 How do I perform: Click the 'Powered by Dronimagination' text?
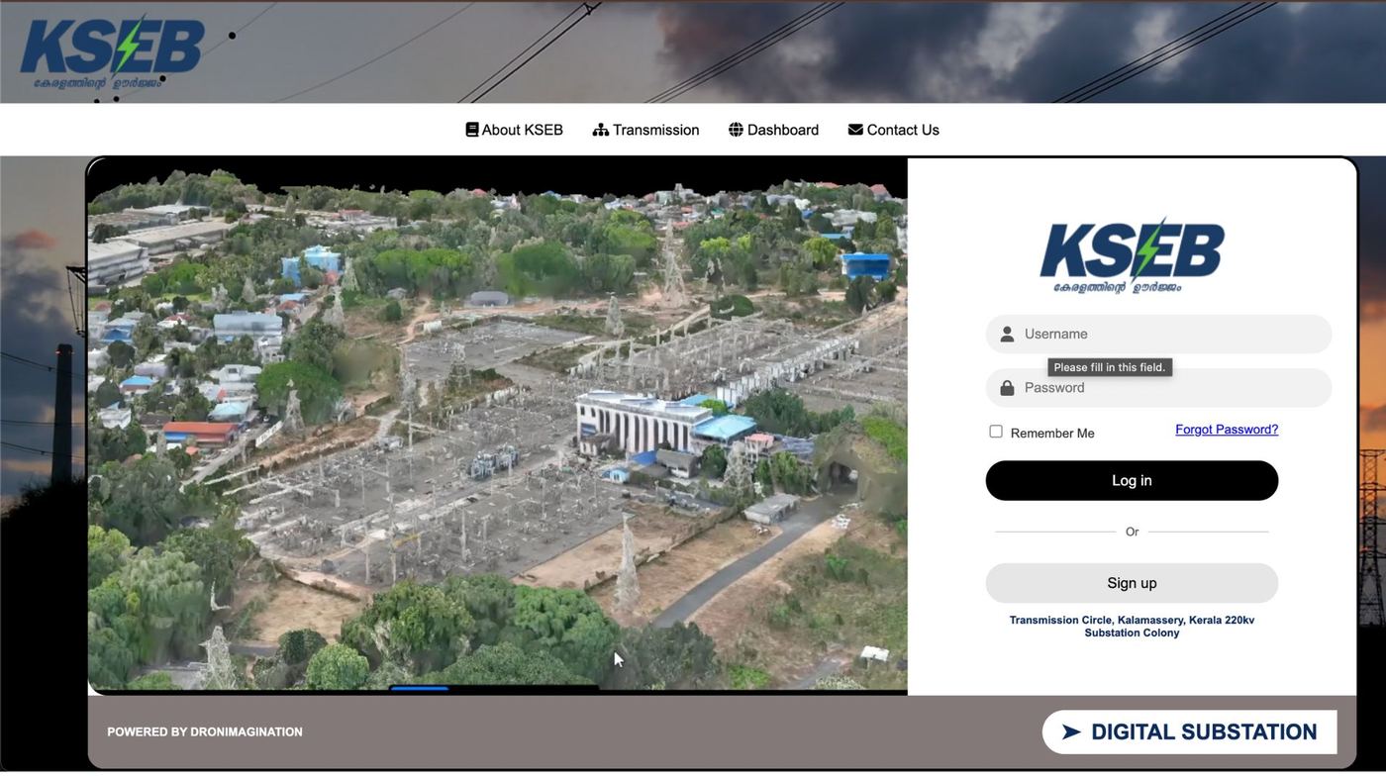pos(205,732)
